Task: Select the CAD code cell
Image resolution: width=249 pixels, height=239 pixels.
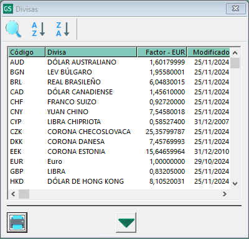Action: (x=17, y=92)
